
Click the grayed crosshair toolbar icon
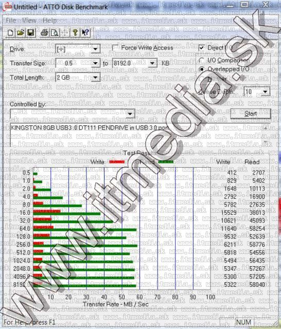pyautogui.click(x=65, y=33)
